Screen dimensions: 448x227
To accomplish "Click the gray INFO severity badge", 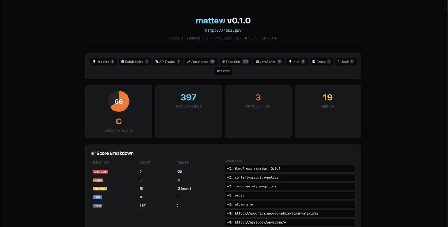I will pos(97,206).
